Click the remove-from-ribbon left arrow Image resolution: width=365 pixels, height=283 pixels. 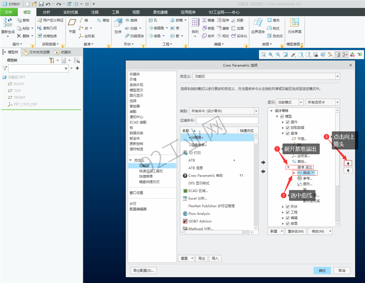(263, 171)
